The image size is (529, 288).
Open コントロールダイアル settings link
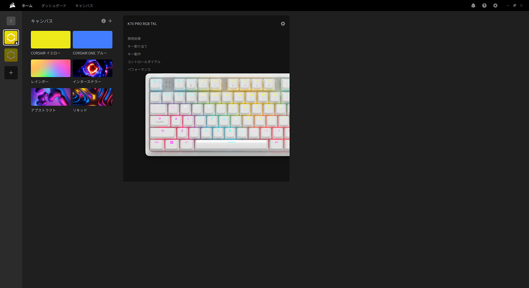[x=144, y=62]
